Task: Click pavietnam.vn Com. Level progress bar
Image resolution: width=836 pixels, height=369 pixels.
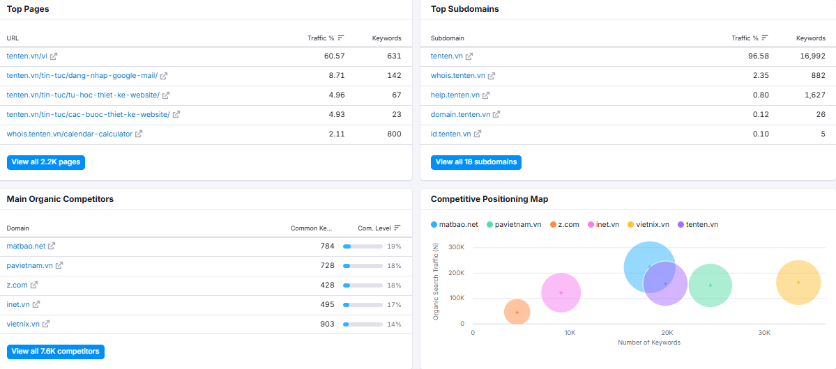Action: (x=363, y=266)
